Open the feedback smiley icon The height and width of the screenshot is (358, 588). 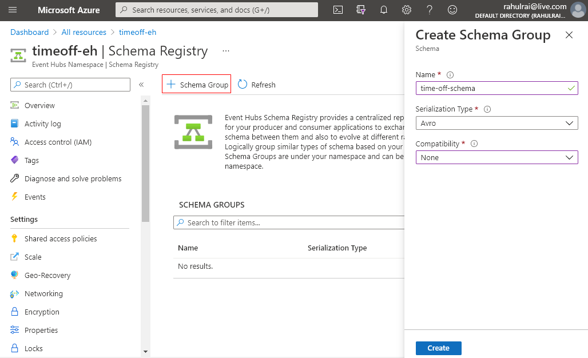point(452,10)
